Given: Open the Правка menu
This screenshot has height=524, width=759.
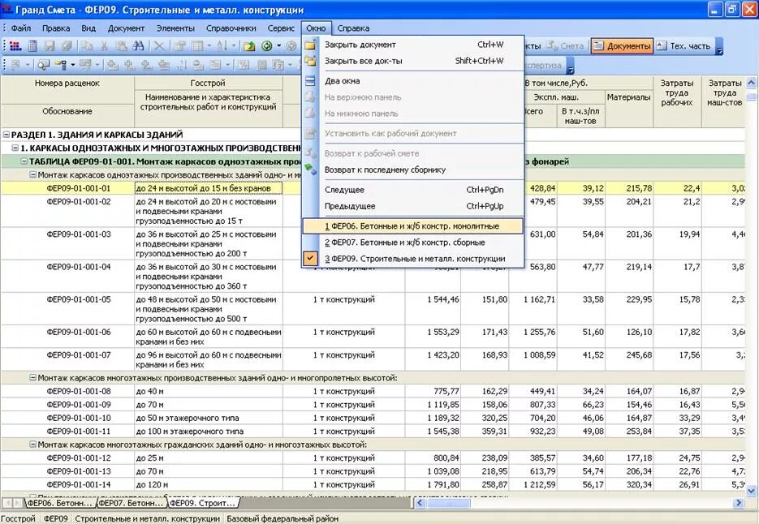Looking at the screenshot, I should tap(56, 28).
